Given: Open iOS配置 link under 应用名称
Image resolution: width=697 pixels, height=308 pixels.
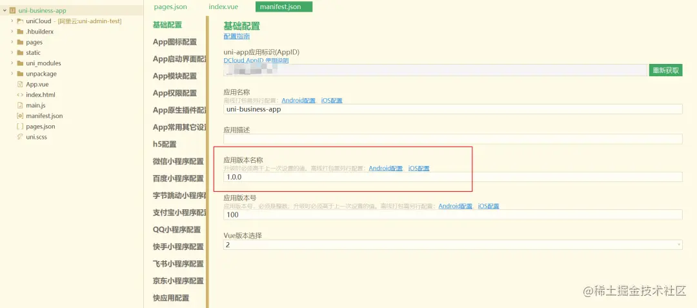Looking at the screenshot, I should (332, 101).
